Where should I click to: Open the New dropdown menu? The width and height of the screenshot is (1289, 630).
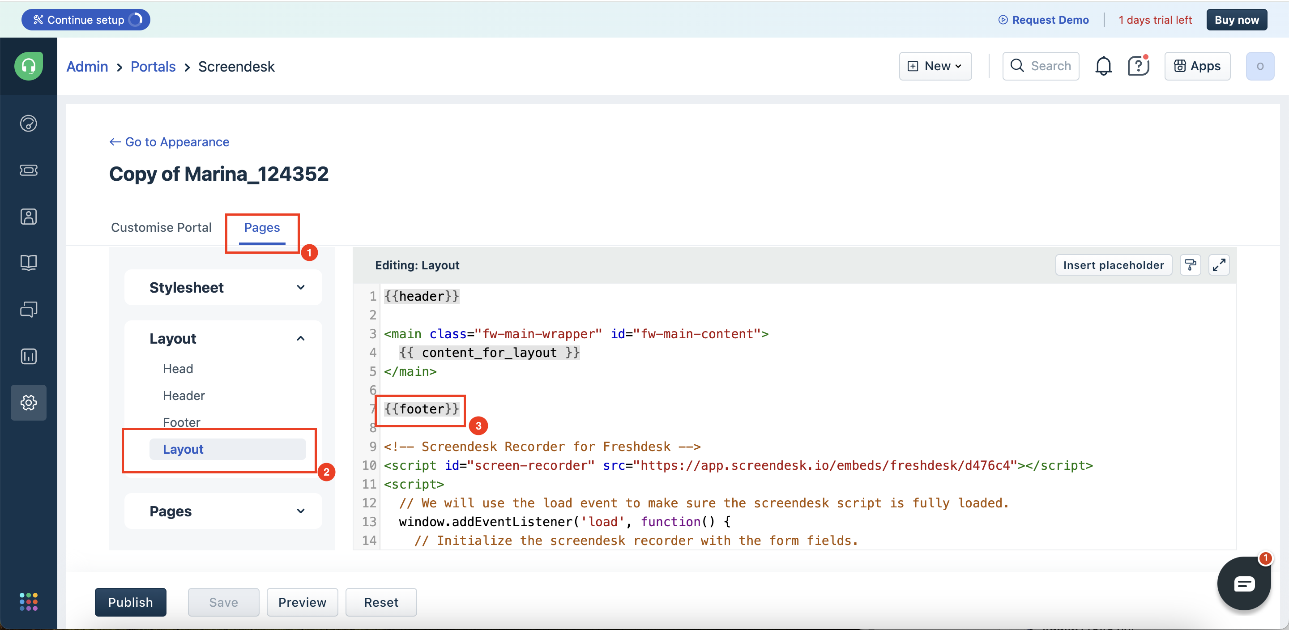[935, 66]
